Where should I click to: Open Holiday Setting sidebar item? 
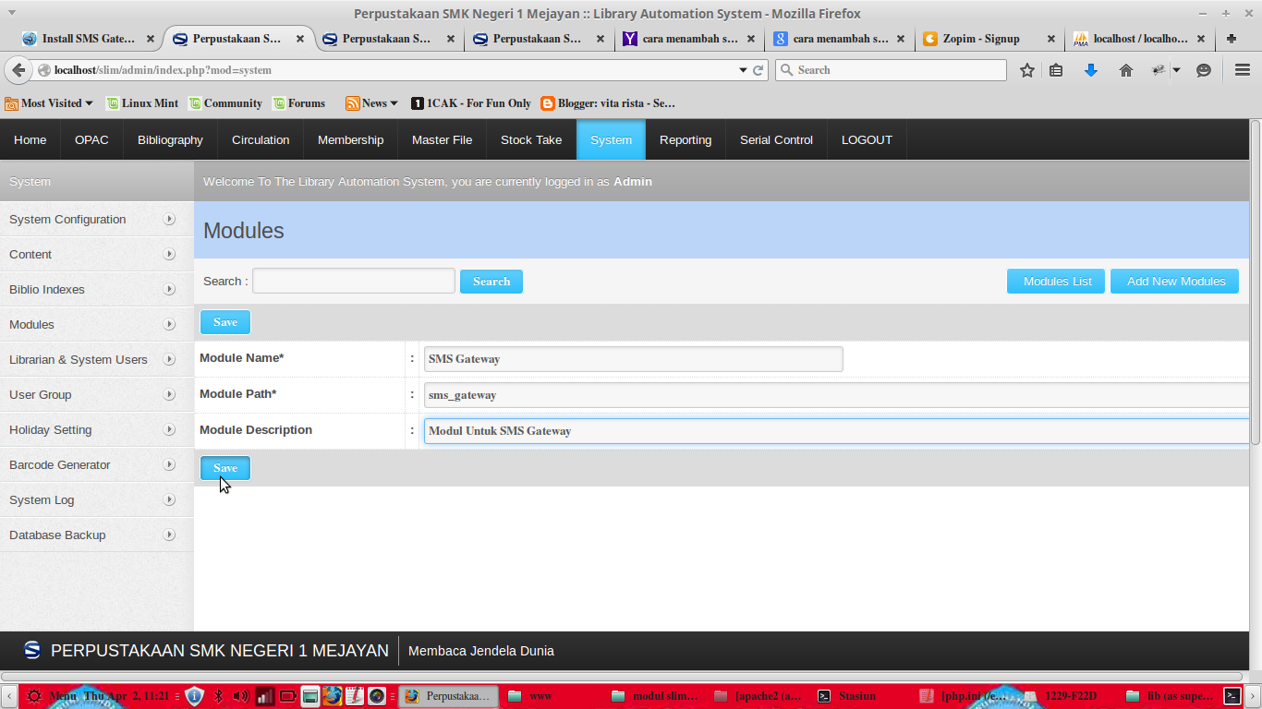tap(96, 429)
